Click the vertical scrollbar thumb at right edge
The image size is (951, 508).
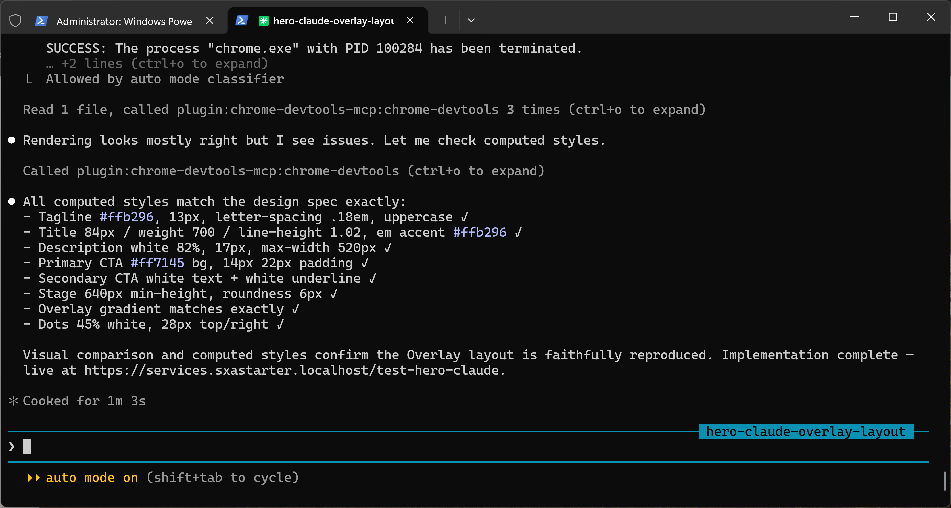[x=945, y=481]
